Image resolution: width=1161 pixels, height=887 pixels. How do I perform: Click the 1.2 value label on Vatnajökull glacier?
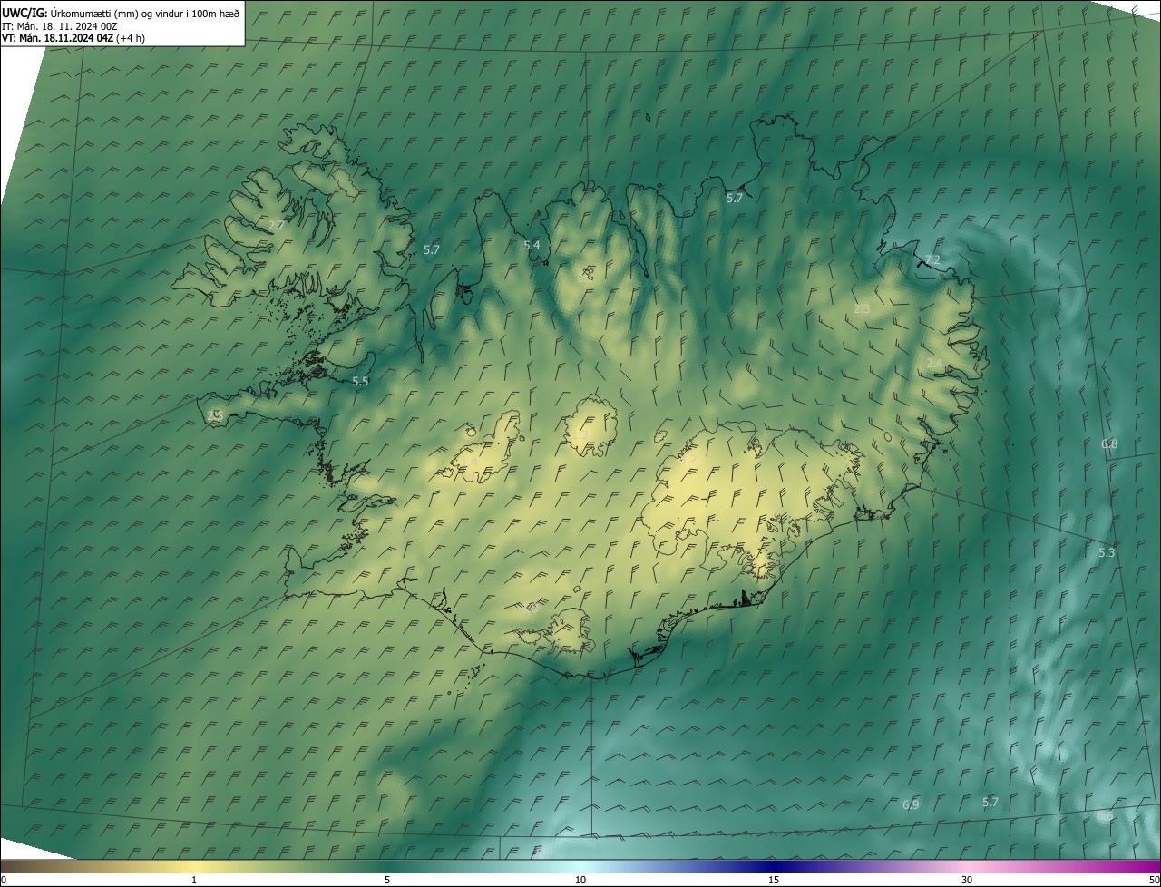click(x=688, y=460)
